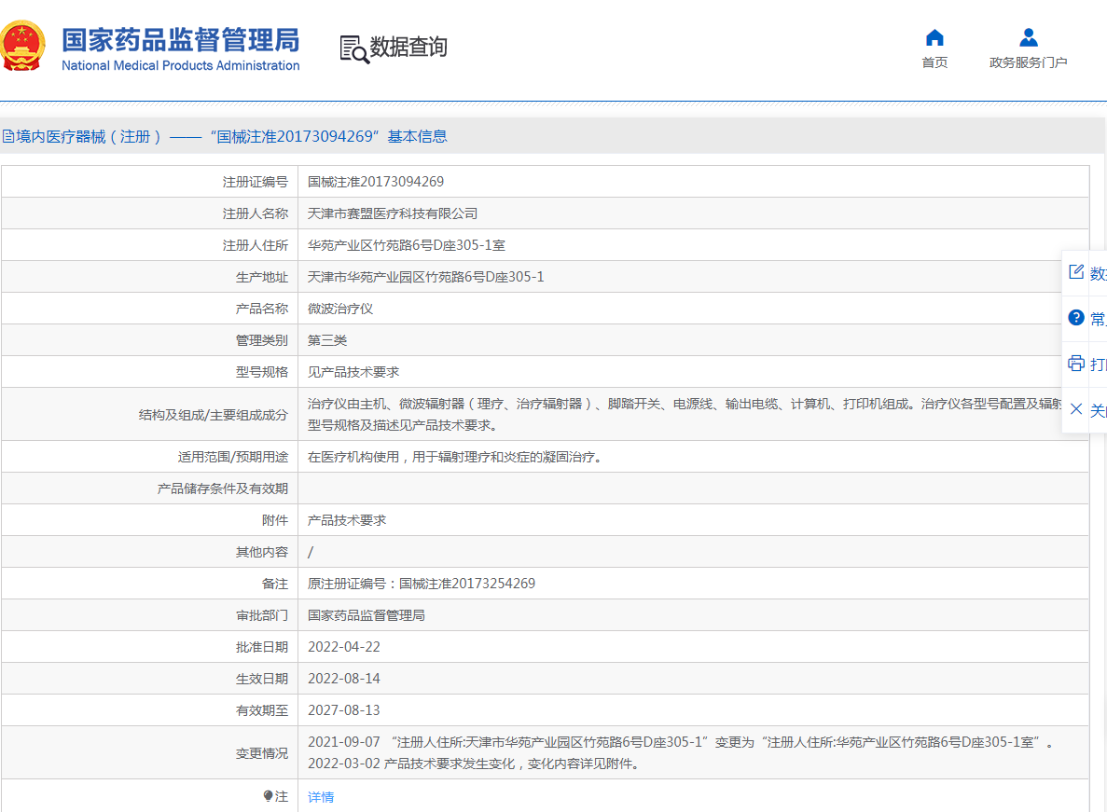1107x812 pixels.
Task: Click intended use text 在医疗机构使用
Action: click(455, 457)
